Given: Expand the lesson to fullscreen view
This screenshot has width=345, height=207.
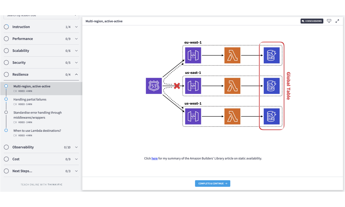Looking at the screenshot, I should [x=337, y=21].
